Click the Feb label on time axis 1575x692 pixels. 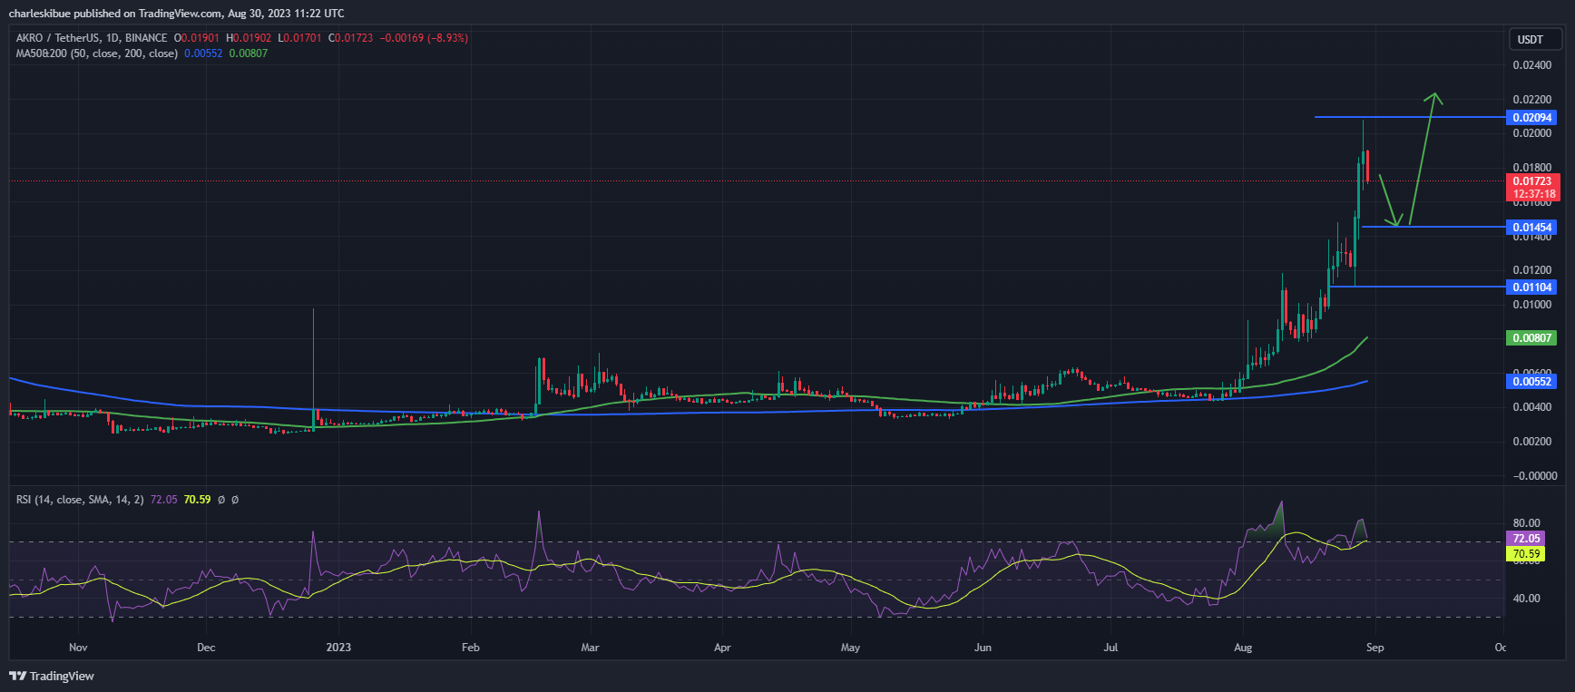coord(470,648)
